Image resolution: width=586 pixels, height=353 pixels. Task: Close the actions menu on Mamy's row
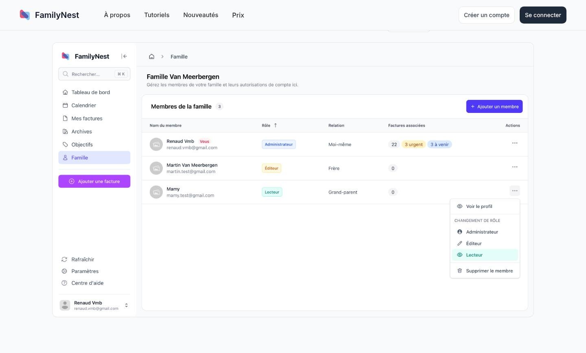(515, 191)
